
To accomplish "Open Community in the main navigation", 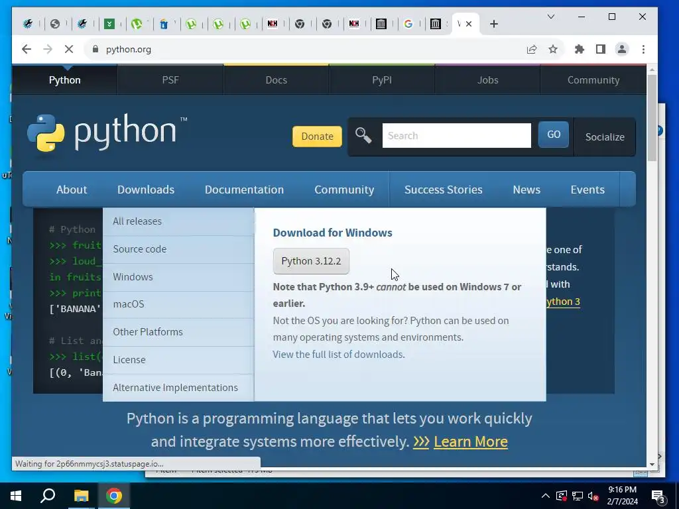I will pyautogui.click(x=344, y=190).
